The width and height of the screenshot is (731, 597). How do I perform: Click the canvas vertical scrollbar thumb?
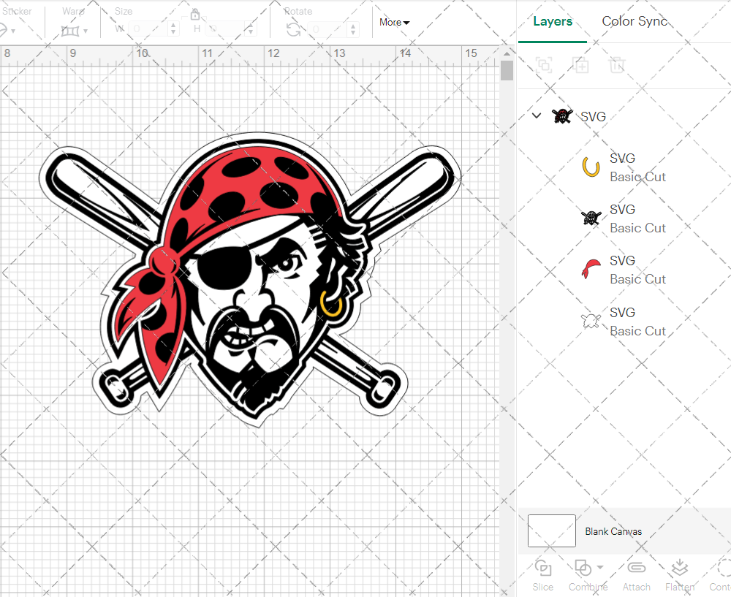click(507, 71)
